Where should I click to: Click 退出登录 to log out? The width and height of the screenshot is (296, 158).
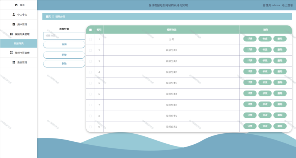[x=287, y=6]
